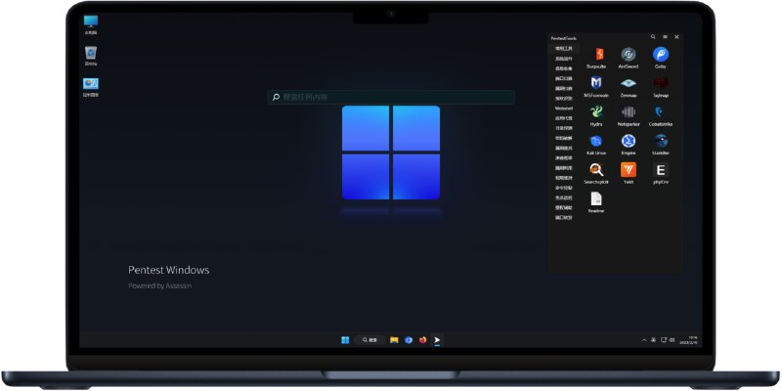
Task: Launch MSFconsole shortcut
Action: click(596, 83)
